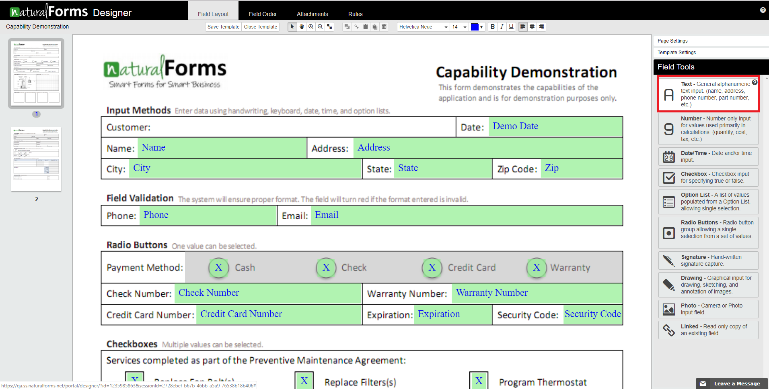
Task: Open page 2 thumbnail
Action: (36, 159)
